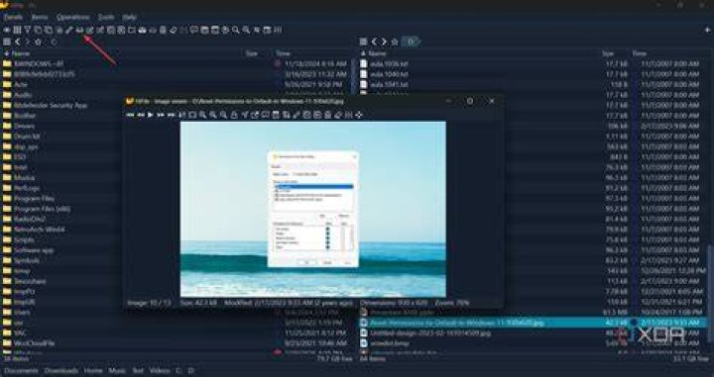Open the Documents bookmark in bottom bar
This screenshot has height=377, width=714.
[21, 371]
